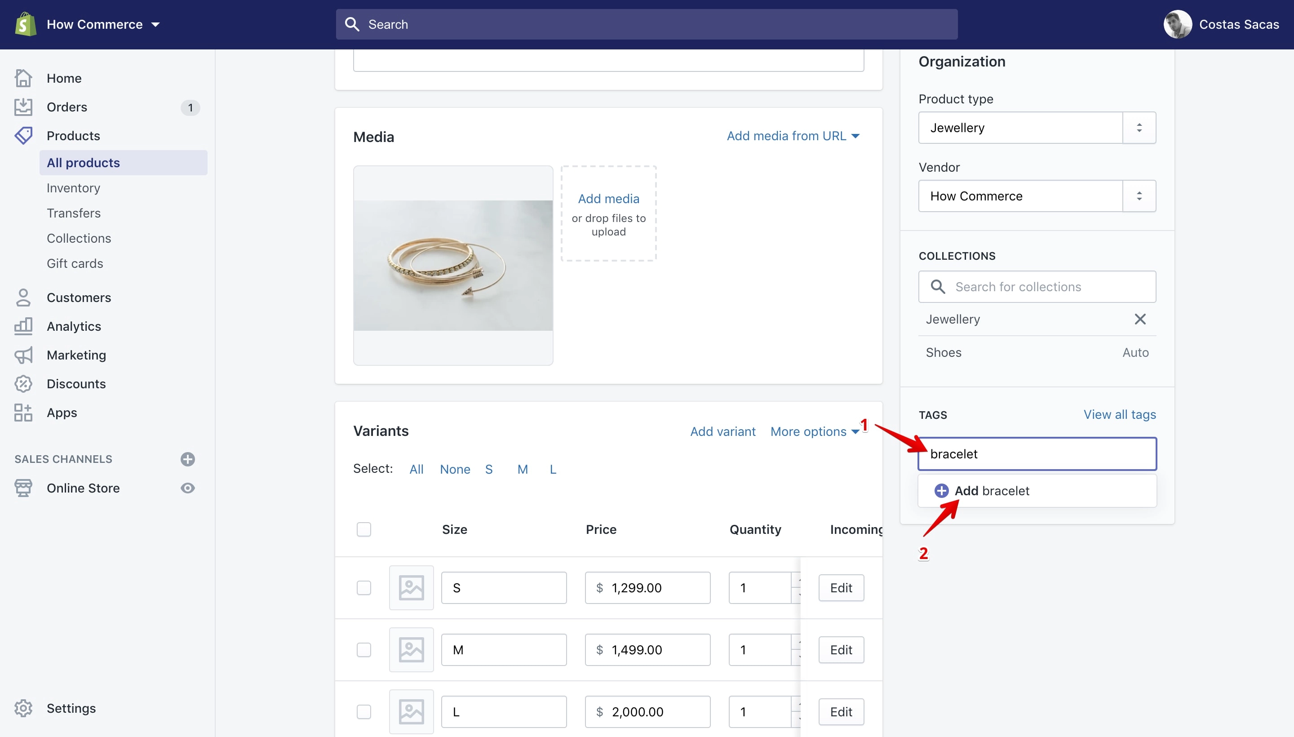This screenshot has width=1294, height=737.
Task: Open Vendor How Commerce dropdown arrows
Action: coord(1139,196)
